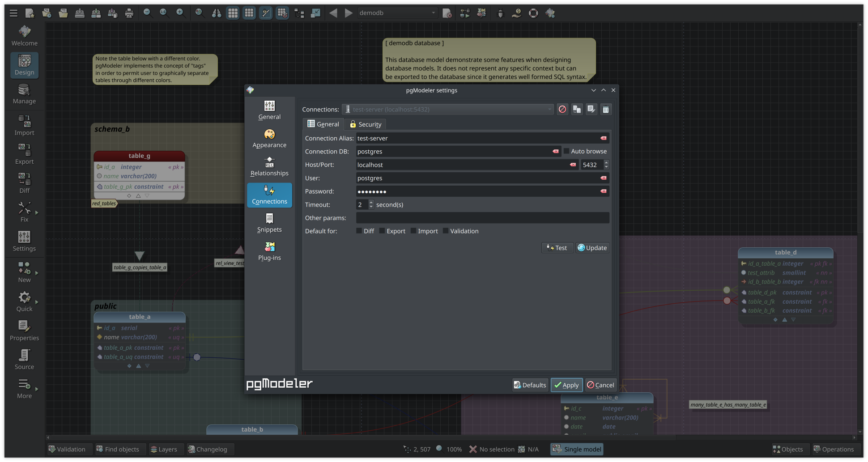The image size is (868, 462).
Task: Expand the Quick actions submenu arrow
Action: (x=37, y=302)
